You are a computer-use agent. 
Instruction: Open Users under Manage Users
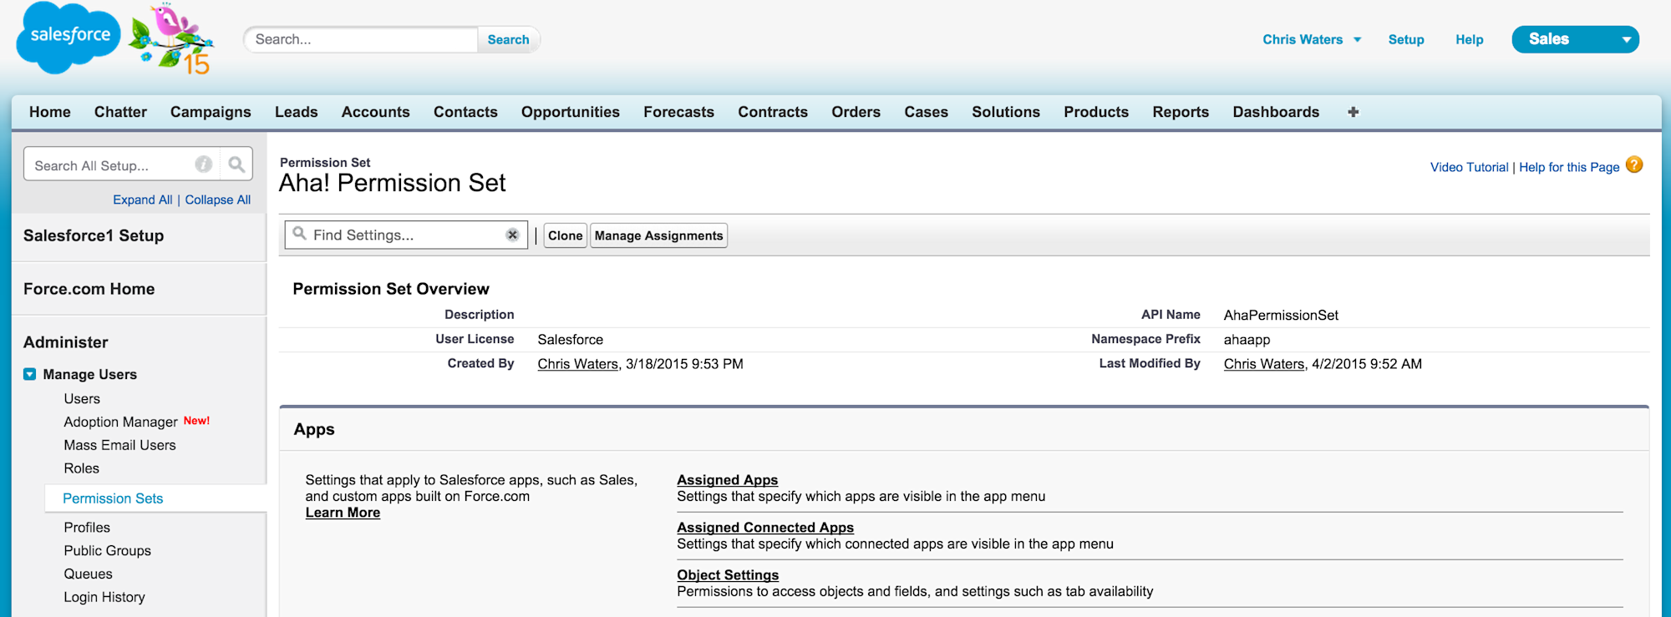pos(82,399)
